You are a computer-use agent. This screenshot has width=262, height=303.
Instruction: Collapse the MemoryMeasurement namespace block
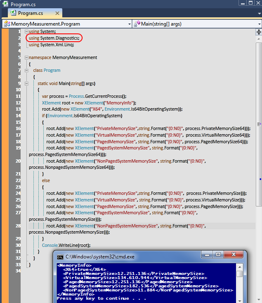pyautogui.click(x=27, y=57)
